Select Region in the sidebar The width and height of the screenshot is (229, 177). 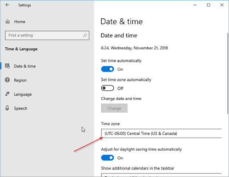coord(20,80)
